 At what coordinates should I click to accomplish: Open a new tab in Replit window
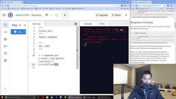[25, 2]
